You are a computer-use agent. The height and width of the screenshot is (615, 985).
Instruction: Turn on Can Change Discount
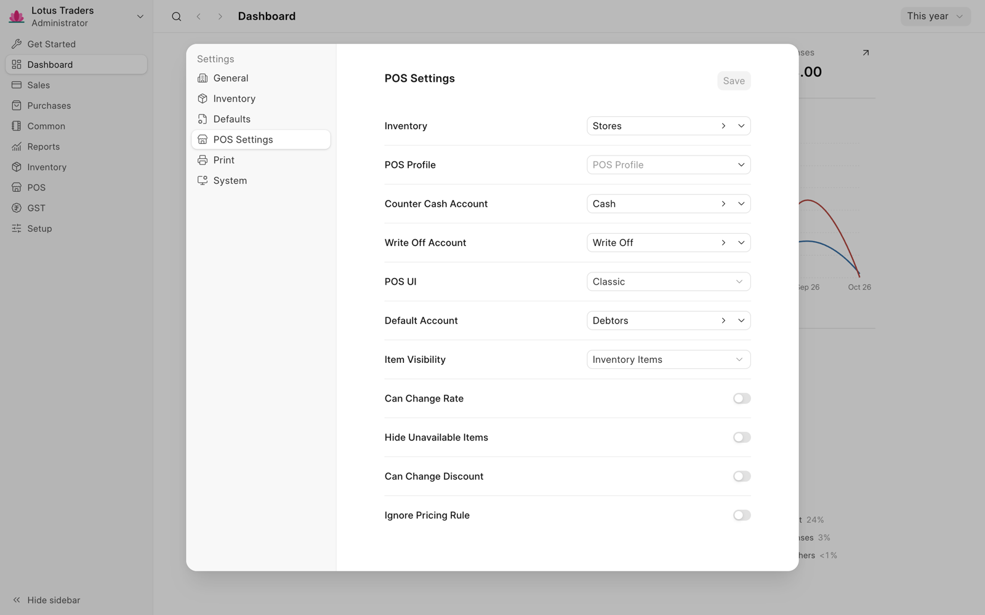pos(742,476)
